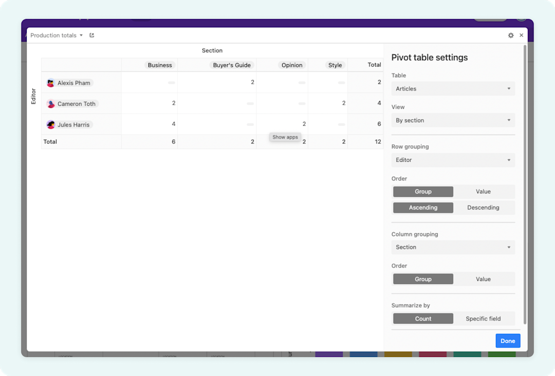Image resolution: width=555 pixels, height=376 pixels.
Task: Switch row ordering to Value
Action: click(484, 191)
